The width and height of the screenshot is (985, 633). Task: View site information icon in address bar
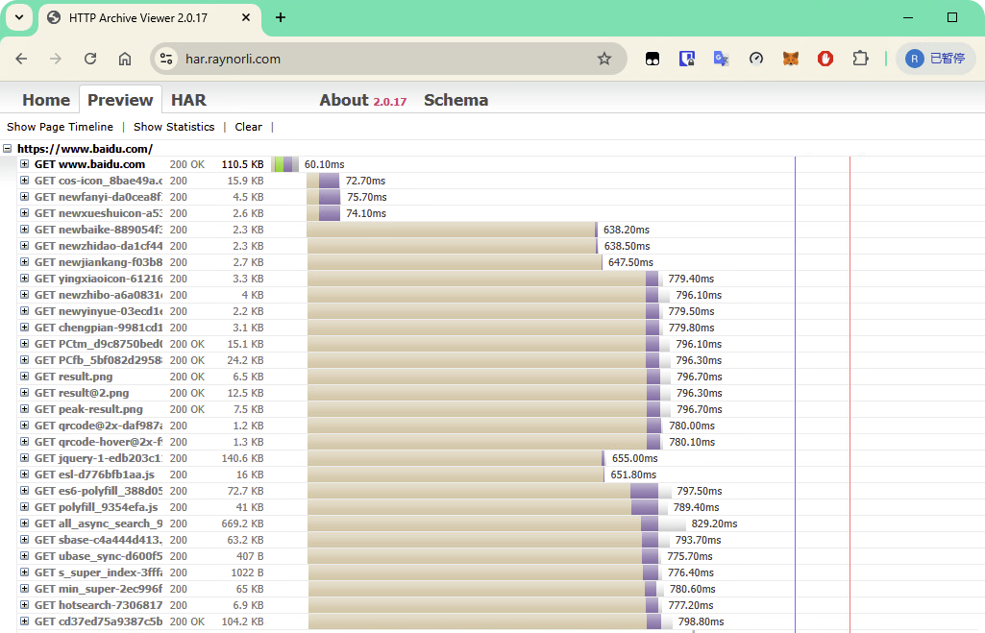[x=166, y=59]
